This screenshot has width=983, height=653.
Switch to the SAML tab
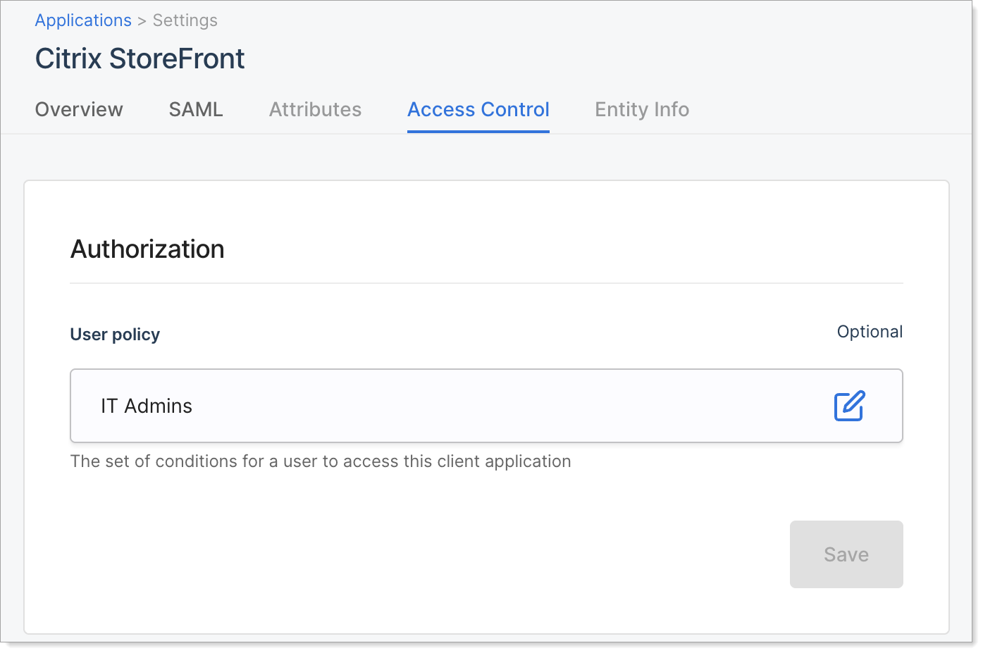pyautogui.click(x=196, y=109)
